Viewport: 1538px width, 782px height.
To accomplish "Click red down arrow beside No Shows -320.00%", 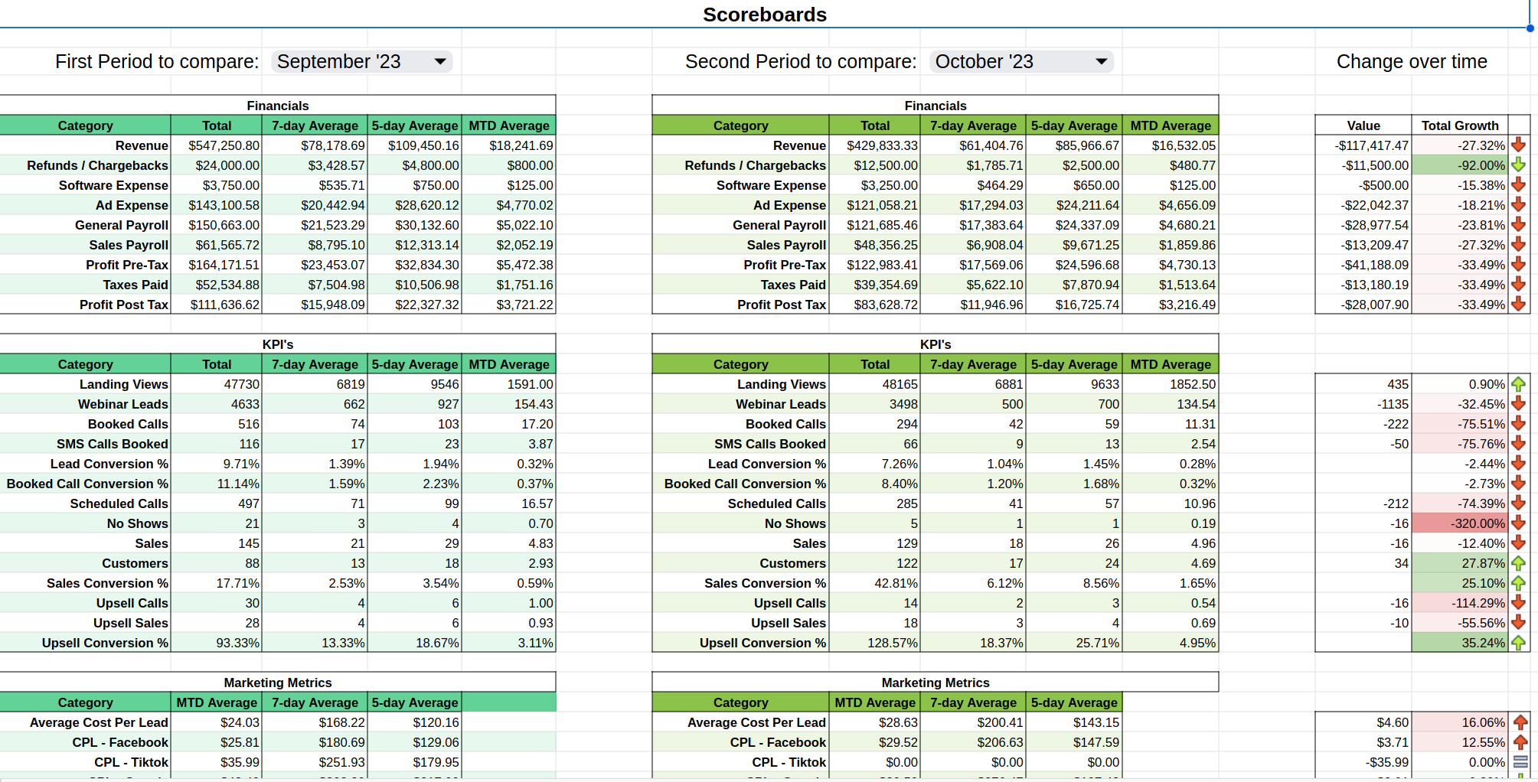I will tap(1519, 523).
